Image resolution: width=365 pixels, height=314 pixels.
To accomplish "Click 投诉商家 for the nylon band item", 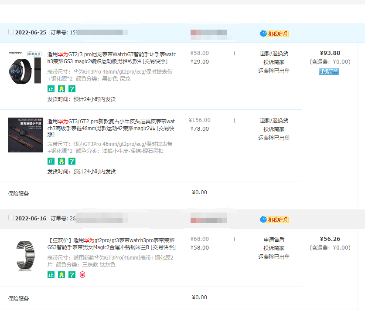I will coord(274,62).
